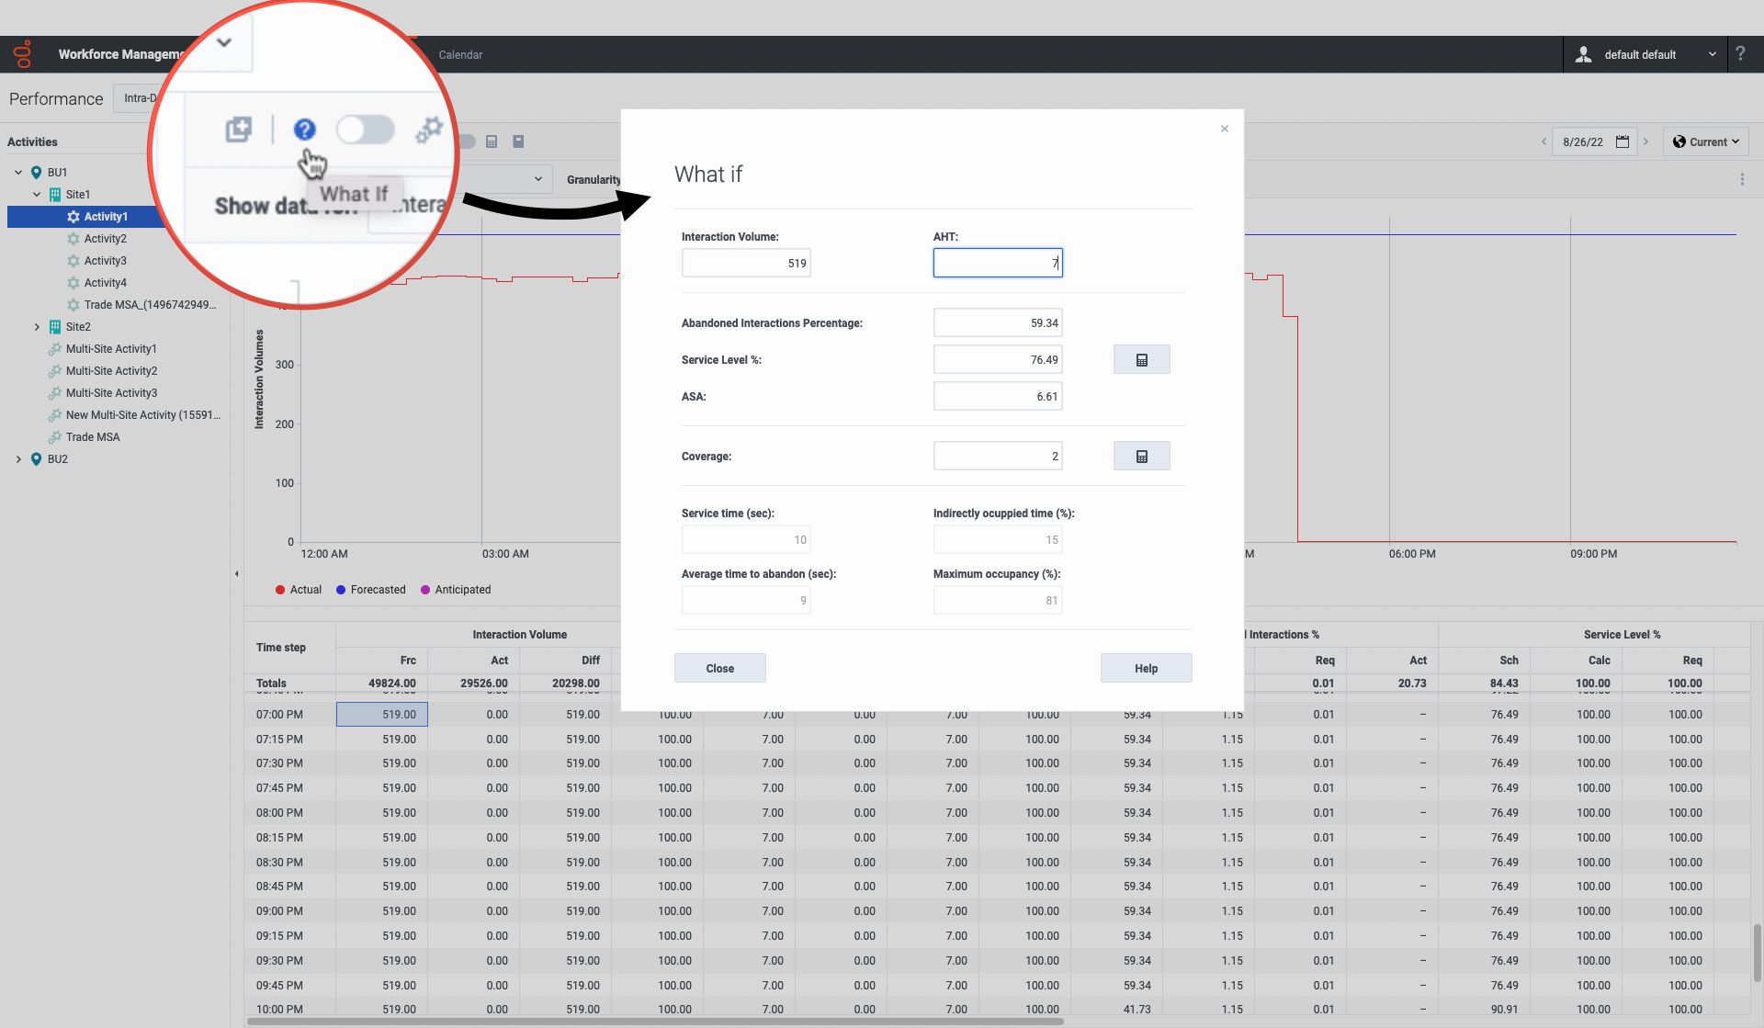Collapse the BU1 tree node

tap(18, 173)
